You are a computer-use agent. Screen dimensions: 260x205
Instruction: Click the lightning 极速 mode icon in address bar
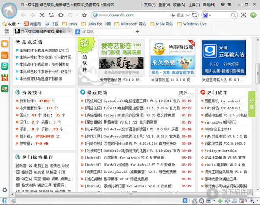click(173, 15)
